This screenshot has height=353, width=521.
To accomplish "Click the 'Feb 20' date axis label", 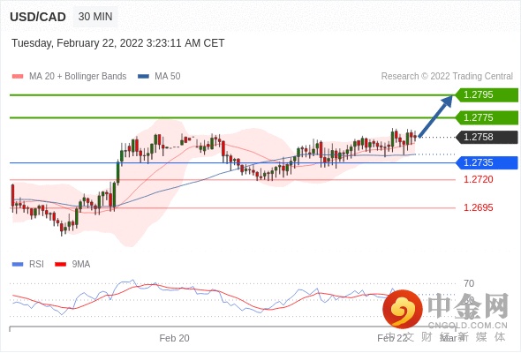I will point(175,338).
